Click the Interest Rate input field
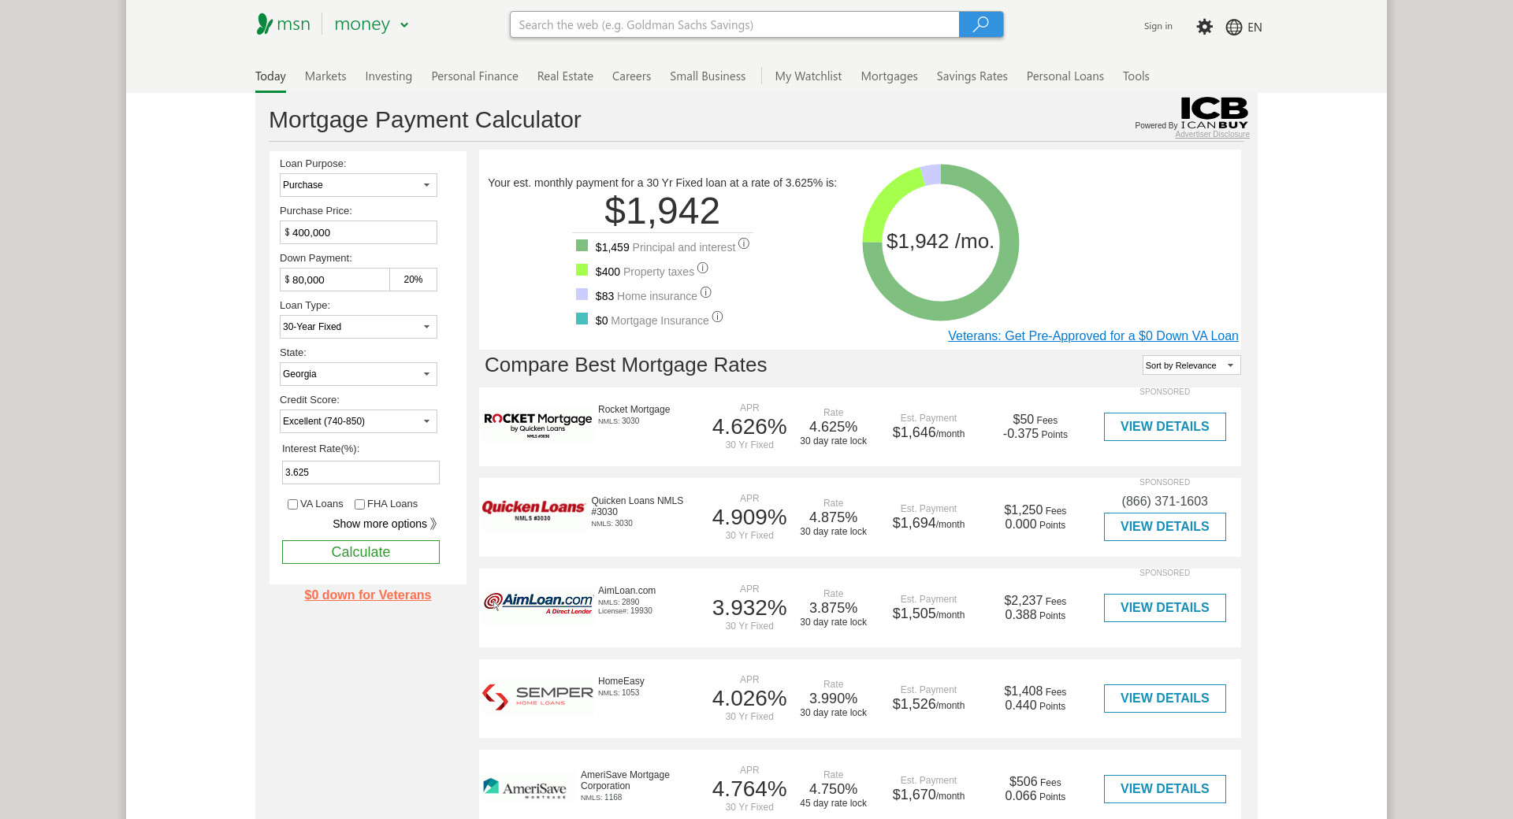Image resolution: width=1513 pixels, height=819 pixels. point(360,472)
